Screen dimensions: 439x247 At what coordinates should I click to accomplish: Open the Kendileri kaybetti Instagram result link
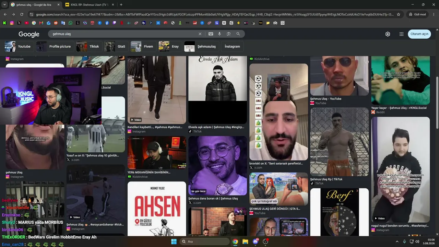pyautogui.click(x=155, y=127)
